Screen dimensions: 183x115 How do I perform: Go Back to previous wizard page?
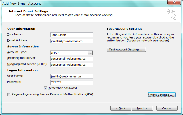pos(121,108)
